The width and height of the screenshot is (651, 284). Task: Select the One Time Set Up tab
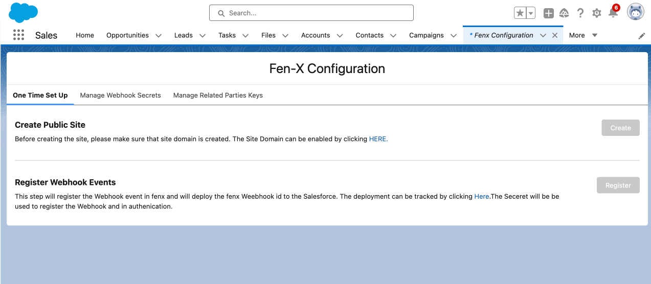[40, 95]
